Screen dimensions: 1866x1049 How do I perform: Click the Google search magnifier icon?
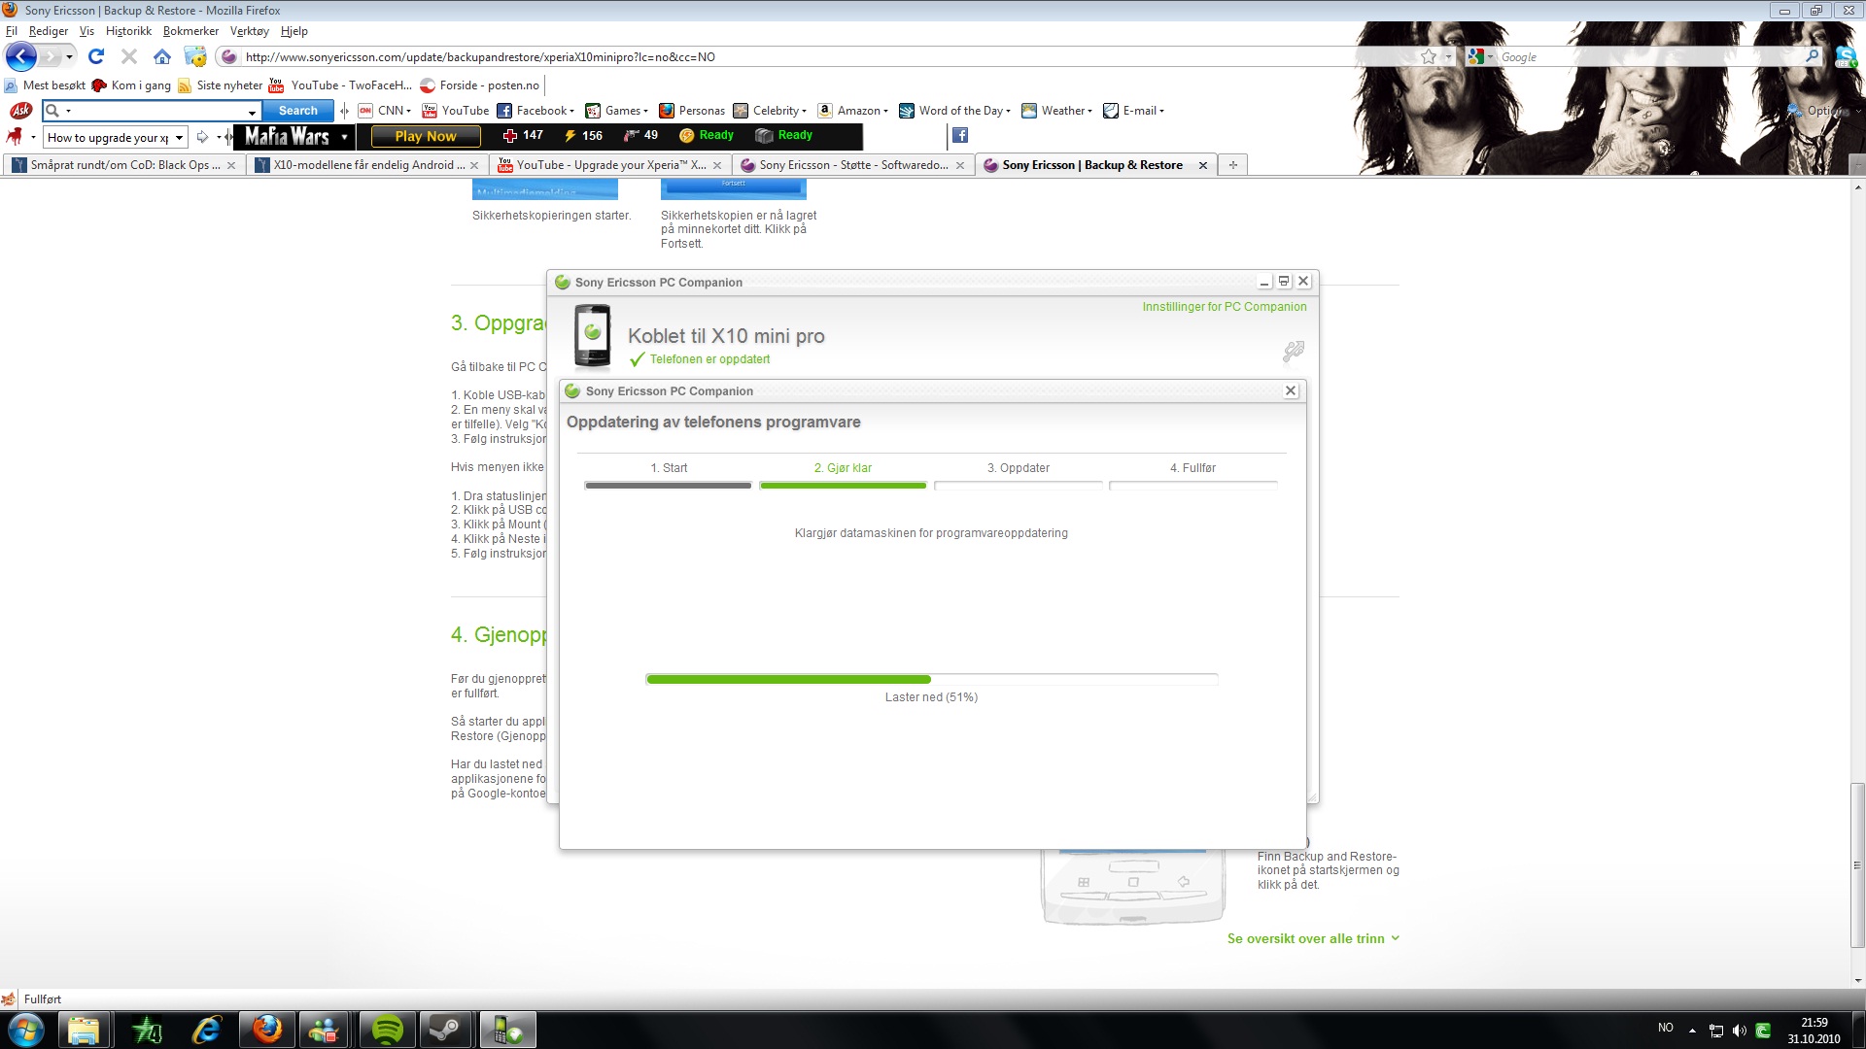[x=1812, y=56]
